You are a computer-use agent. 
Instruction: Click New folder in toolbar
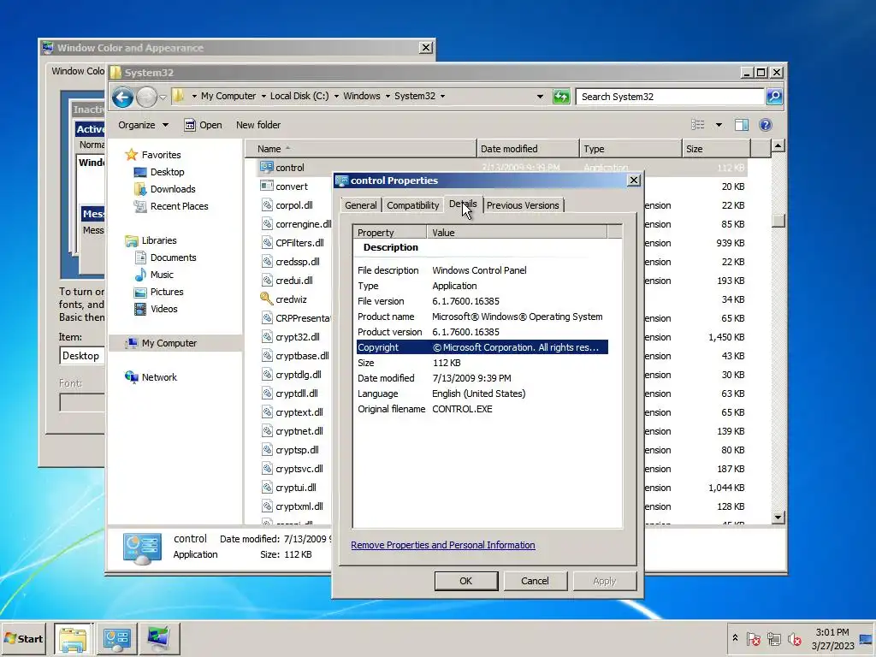click(258, 125)
